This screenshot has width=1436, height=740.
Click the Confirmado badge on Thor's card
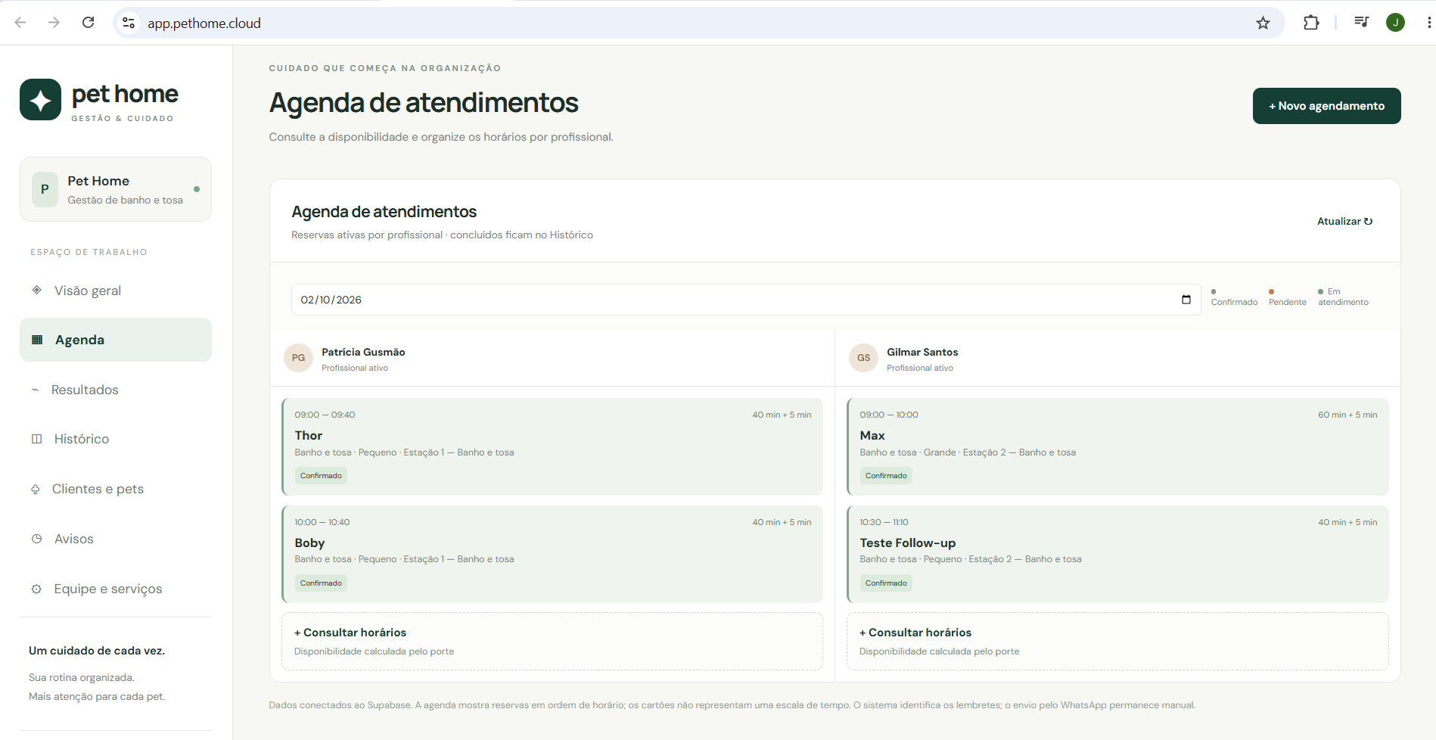point(321,476)
